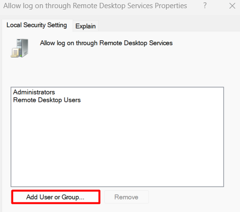Highlight the Remote Desktop Users group for removal
This screenshot has height=212, width=240.
click(x=47, y=100)
